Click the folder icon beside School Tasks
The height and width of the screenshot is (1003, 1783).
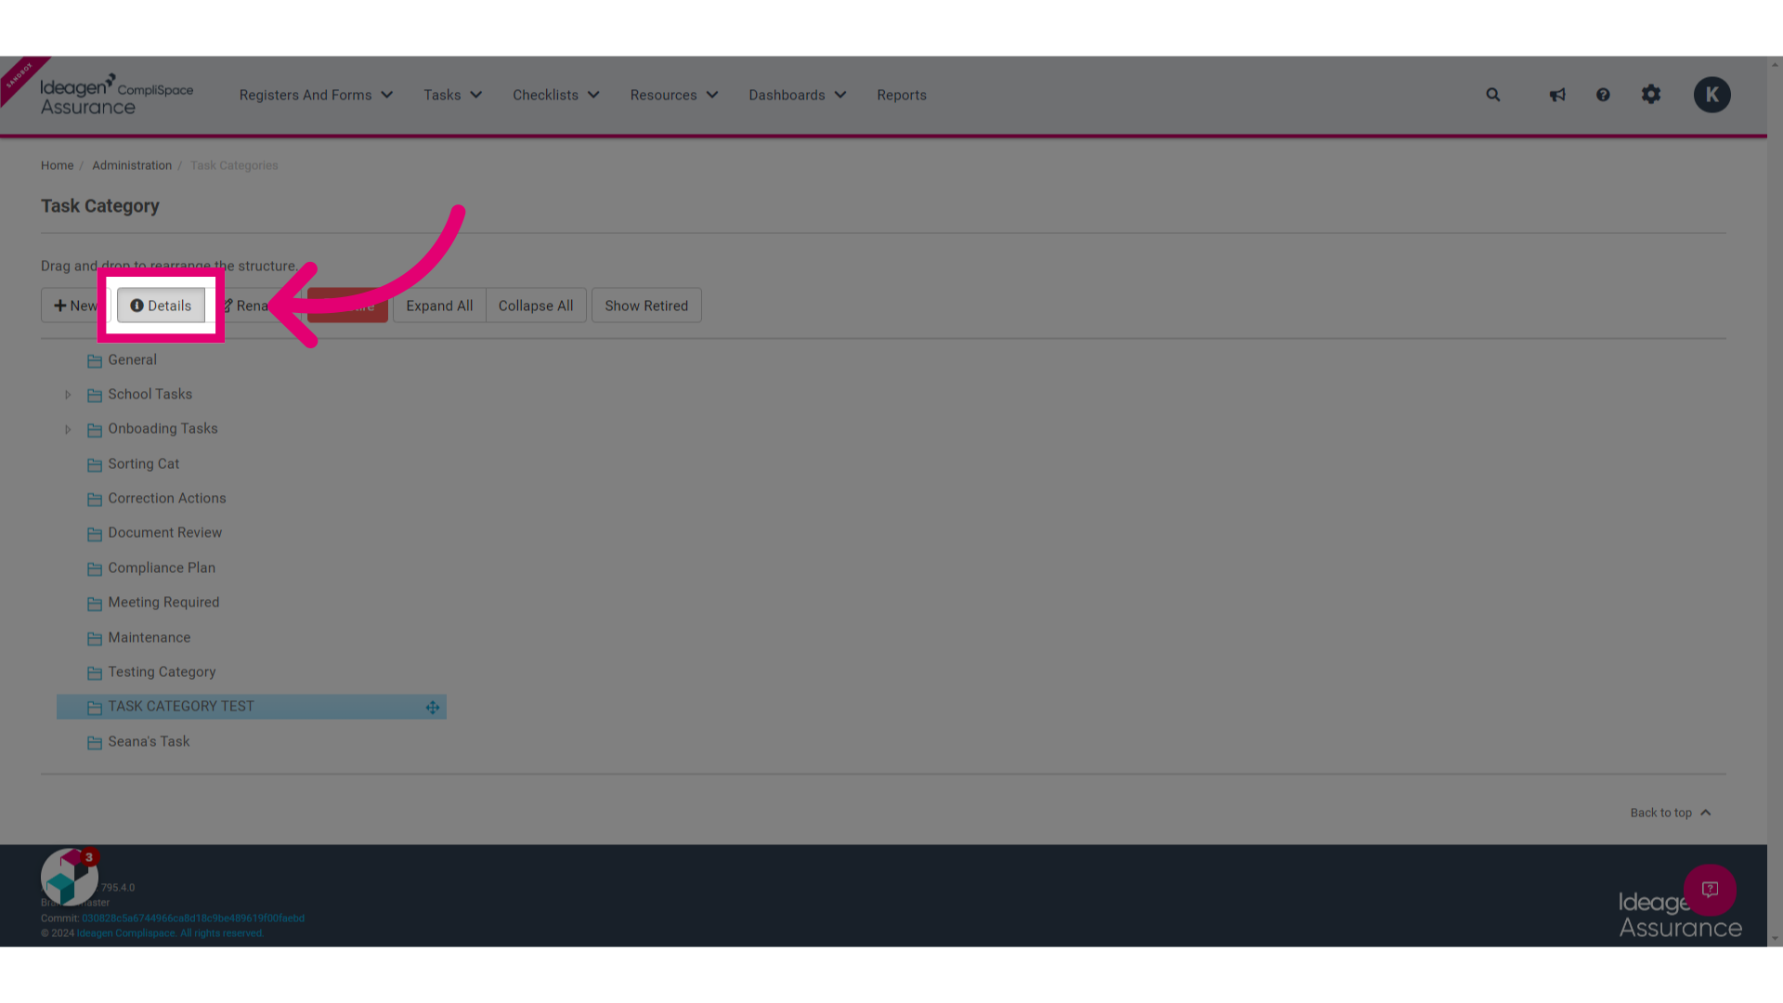95,396
